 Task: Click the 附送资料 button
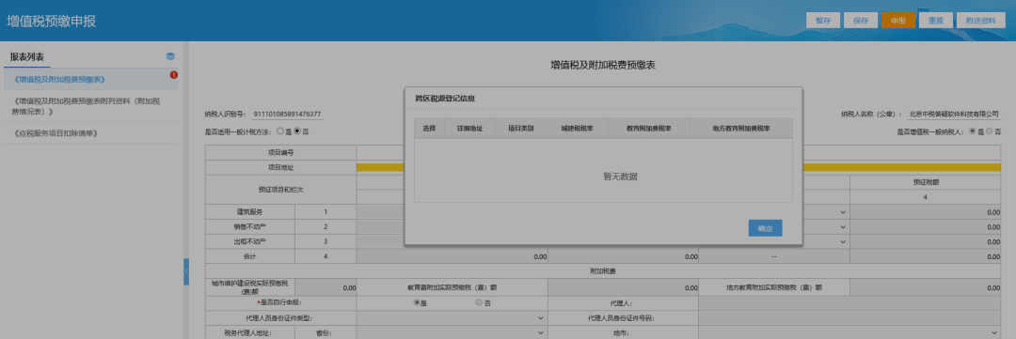click(980, 20)
